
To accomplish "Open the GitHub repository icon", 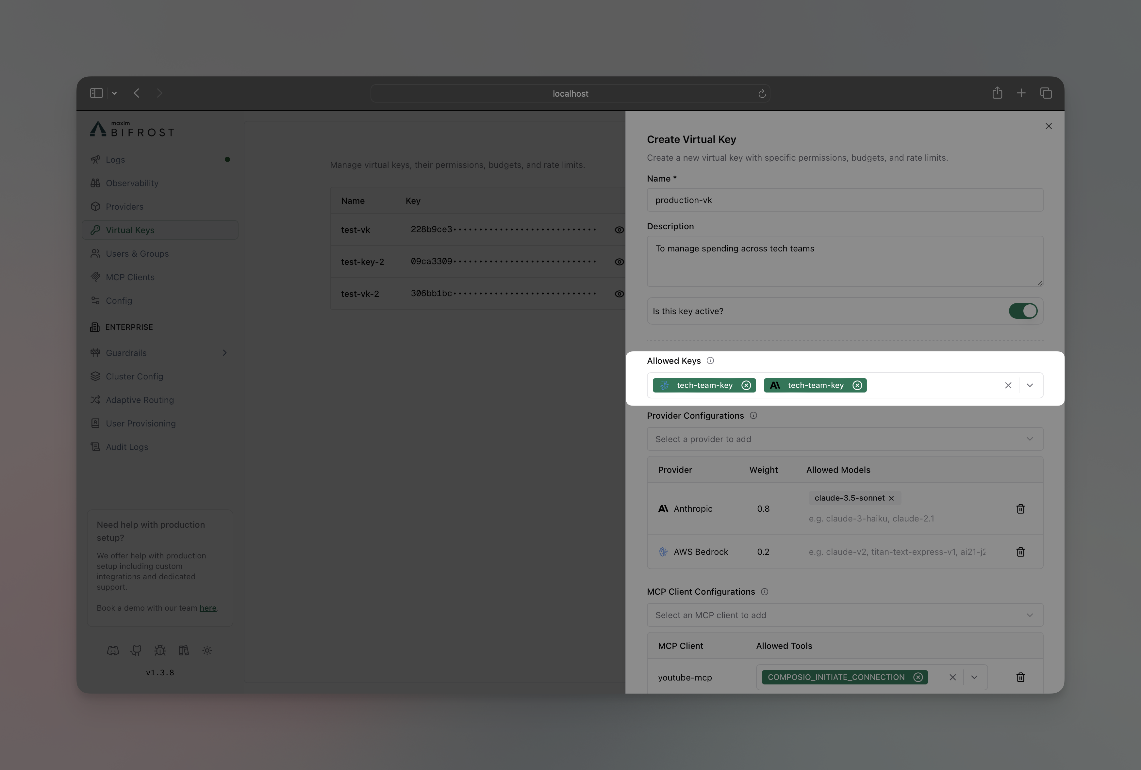I will [136, 650].
